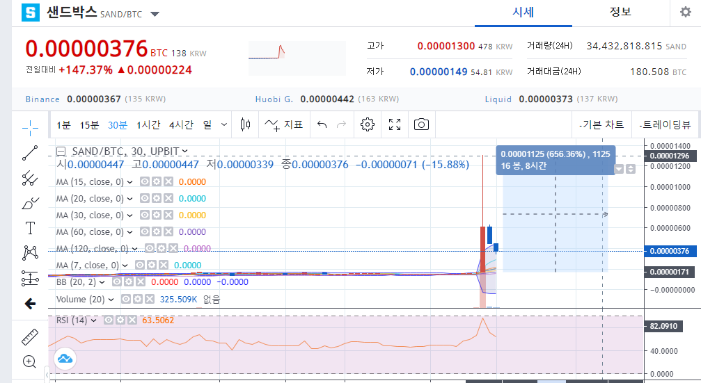
Task: Click the blue S Sandbox logo
Action: 31,13
